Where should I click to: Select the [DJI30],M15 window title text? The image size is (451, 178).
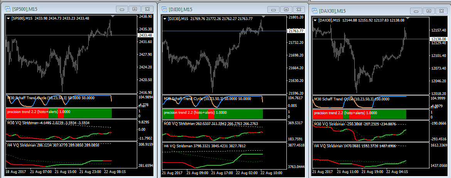click(x=181, y=10)
